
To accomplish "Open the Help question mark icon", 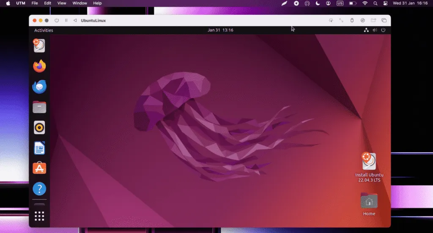I will [x=39, y=189].
